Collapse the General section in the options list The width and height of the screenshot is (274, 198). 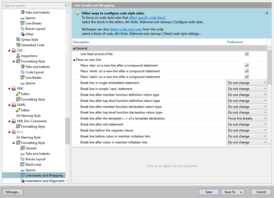tap(74, 48)
